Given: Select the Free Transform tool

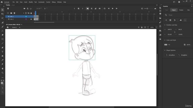Looking at the screenshot, I should (x=2, y=14).
